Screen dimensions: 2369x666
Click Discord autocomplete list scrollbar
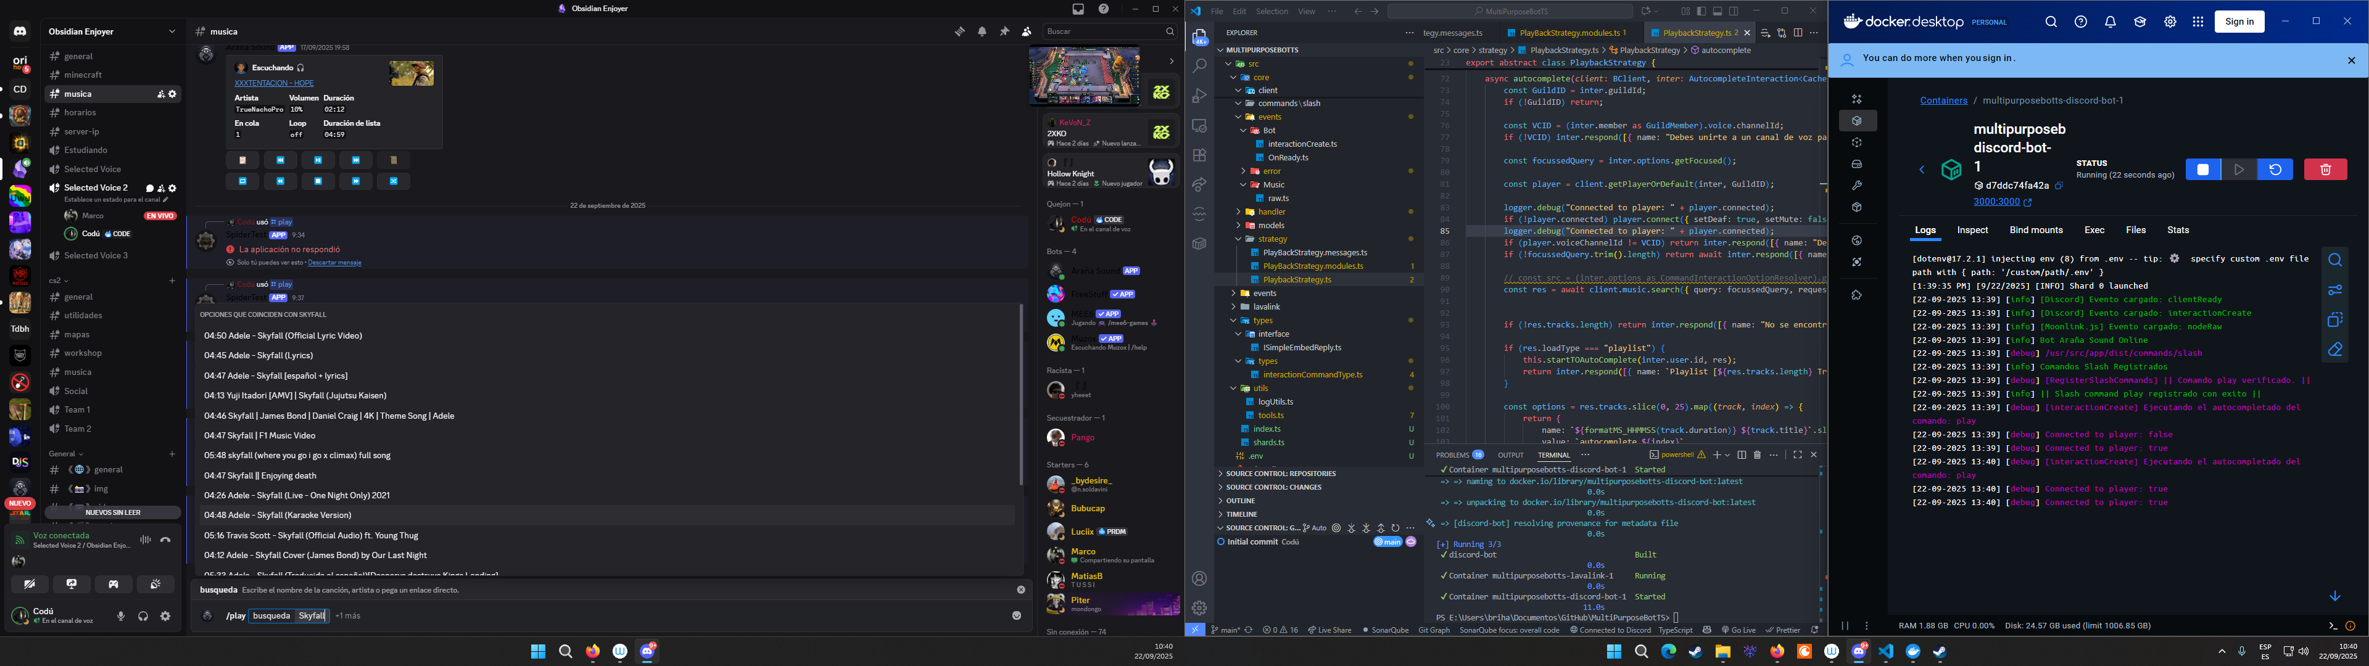[1021, 395]
